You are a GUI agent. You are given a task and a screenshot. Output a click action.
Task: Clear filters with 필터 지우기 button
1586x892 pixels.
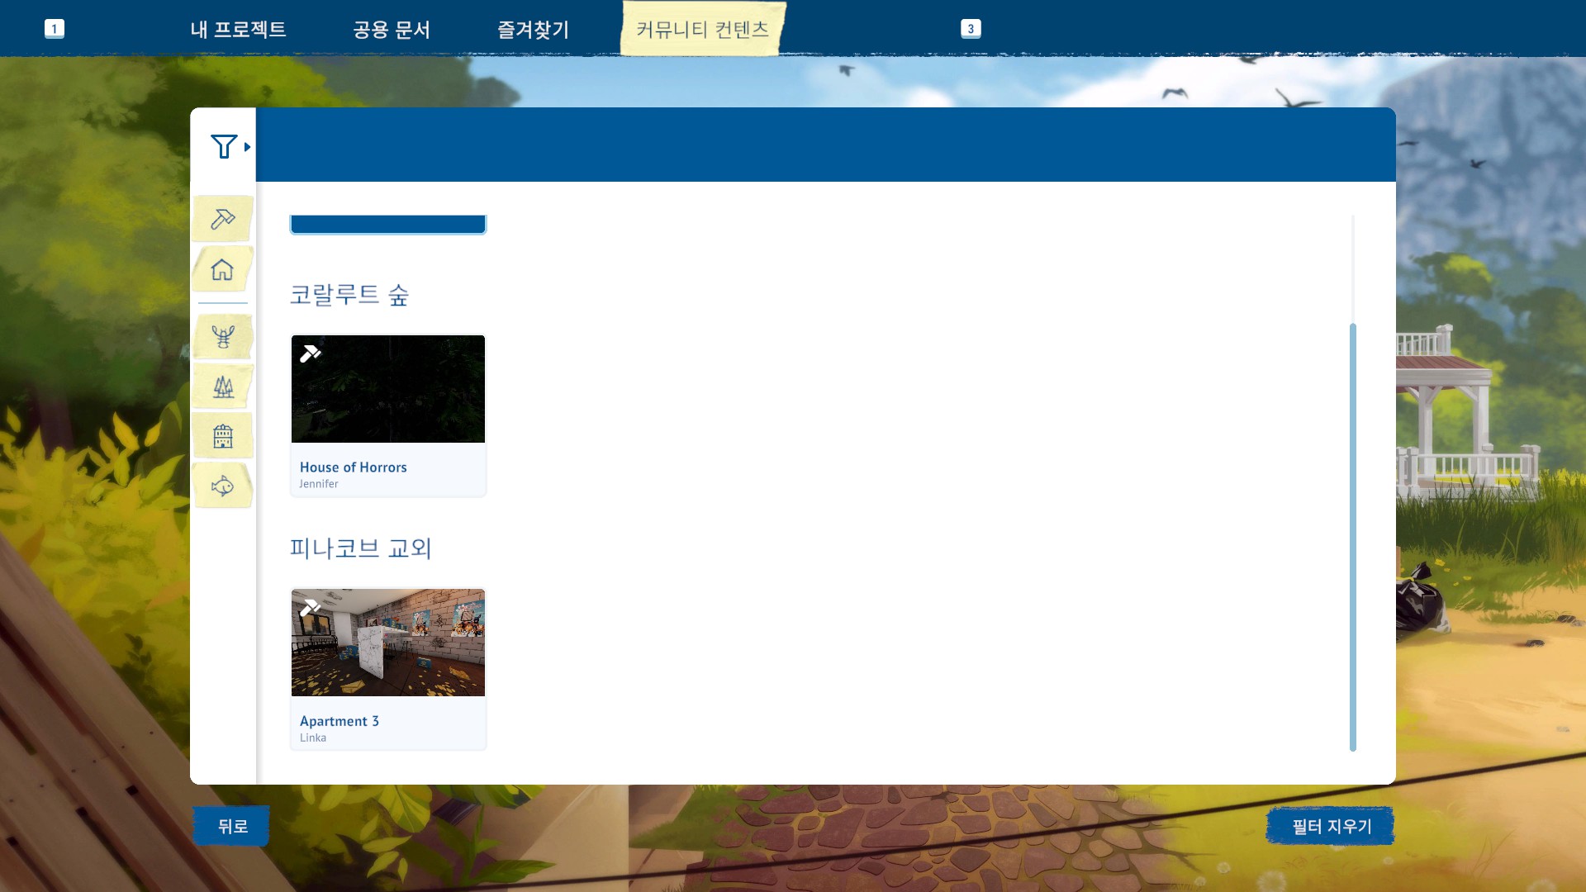(1331, 826)
